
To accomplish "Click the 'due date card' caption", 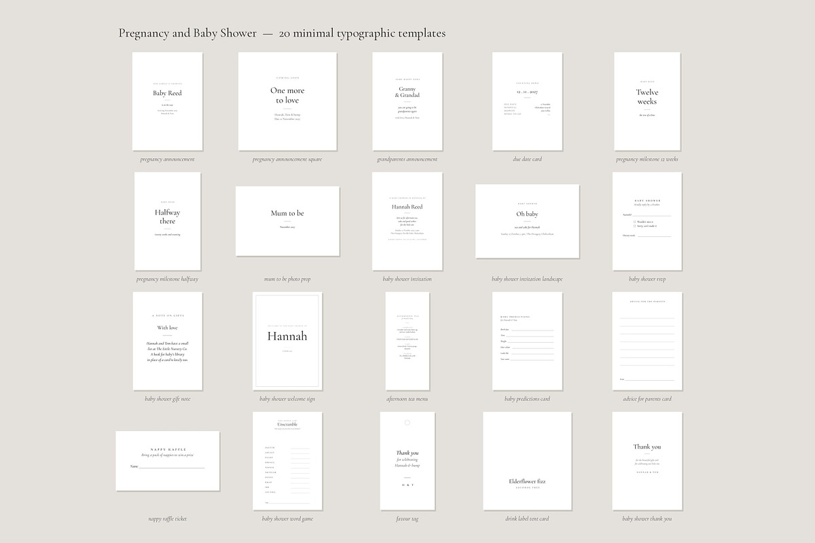I will tap(528, 160).
